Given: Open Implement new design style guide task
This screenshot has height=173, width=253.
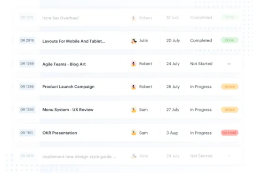Looking at the screenshot, I should tap(79, 157).
